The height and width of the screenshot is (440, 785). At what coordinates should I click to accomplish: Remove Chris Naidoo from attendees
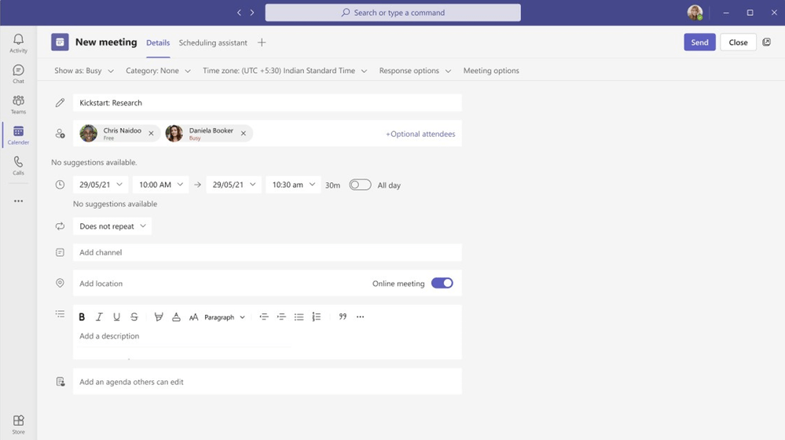point(152,134)
